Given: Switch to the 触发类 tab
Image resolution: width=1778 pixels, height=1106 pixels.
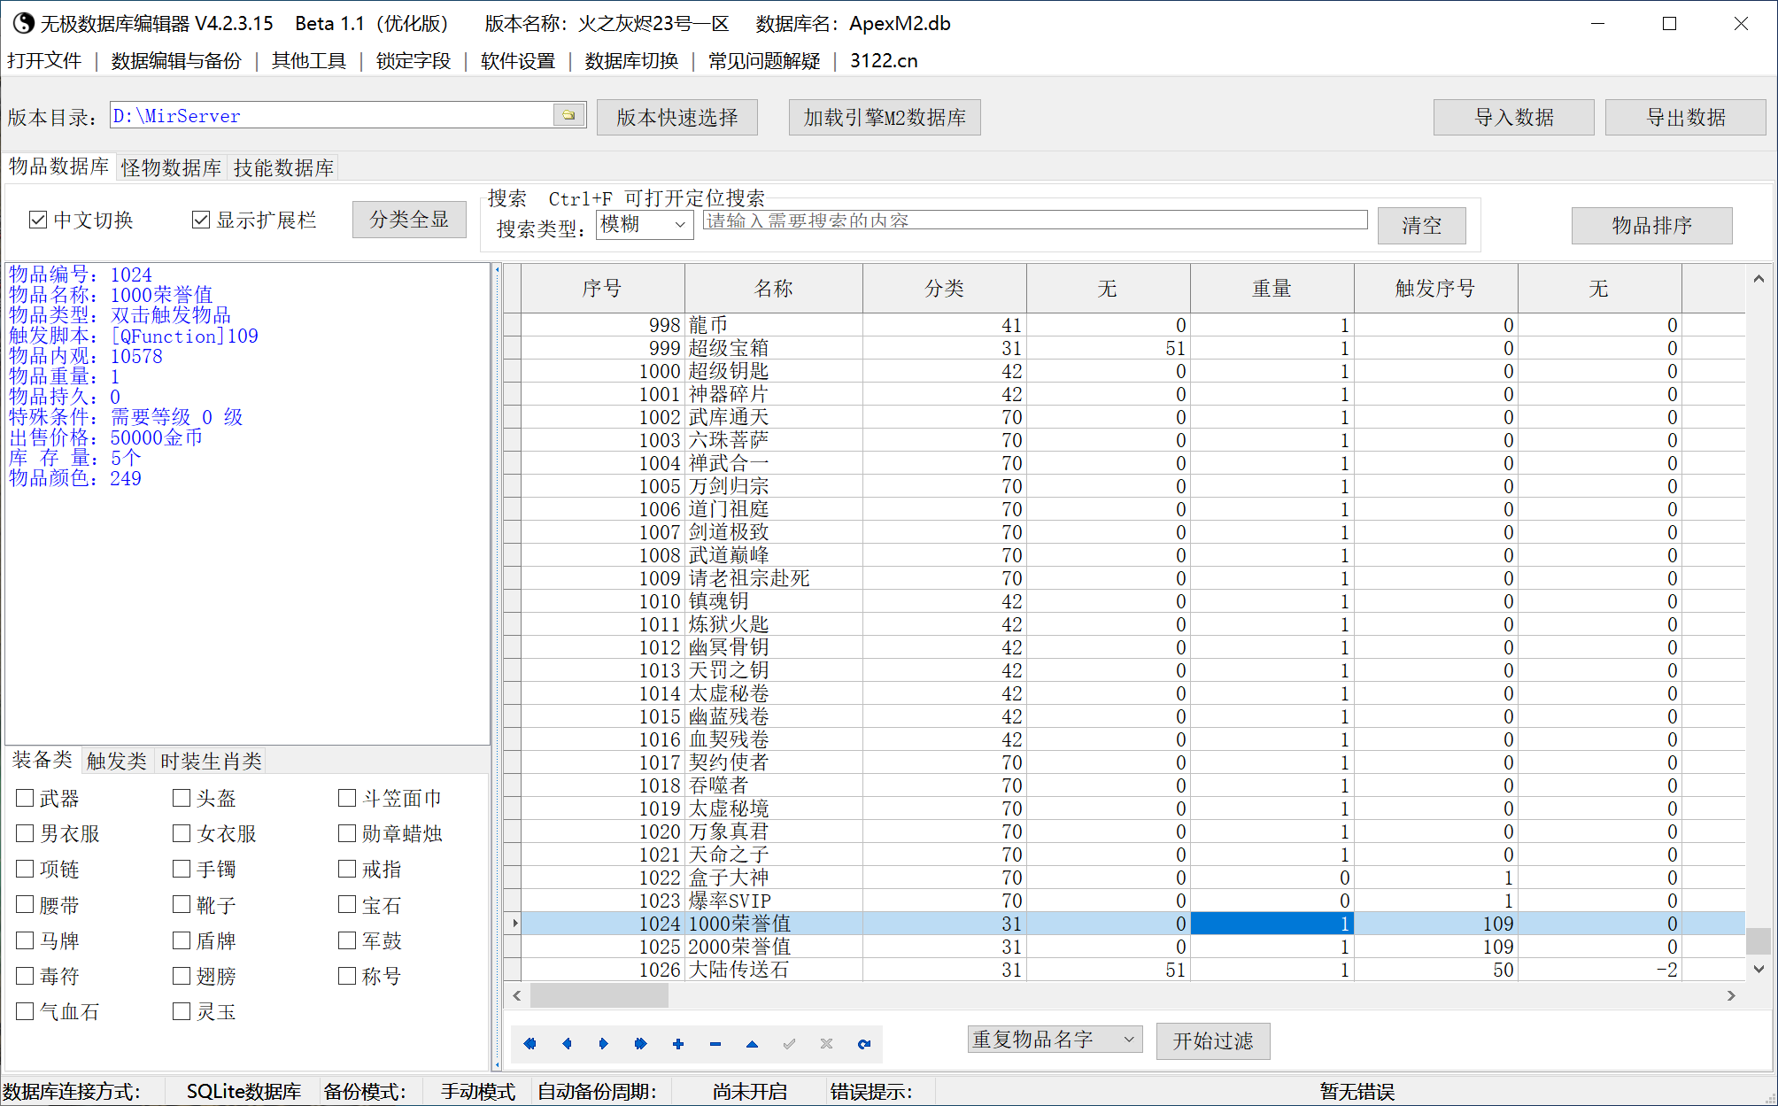Looking at the screenshot, I should coord(116,761).
